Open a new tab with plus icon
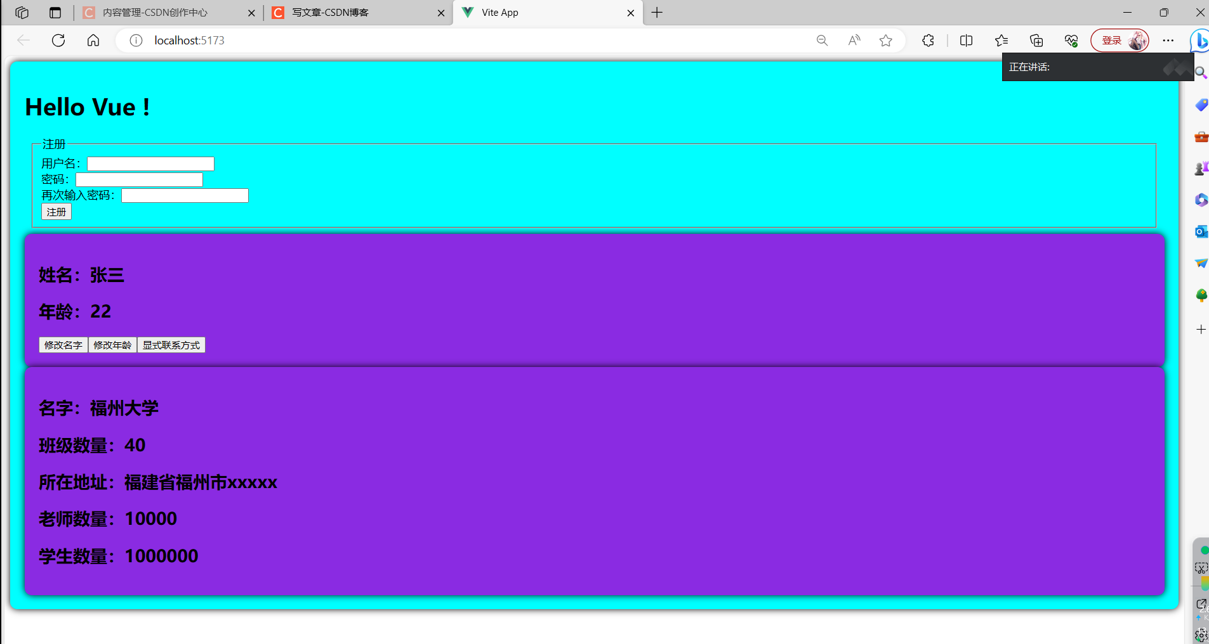The image size is (1209, 644). (x=657, y=13)
